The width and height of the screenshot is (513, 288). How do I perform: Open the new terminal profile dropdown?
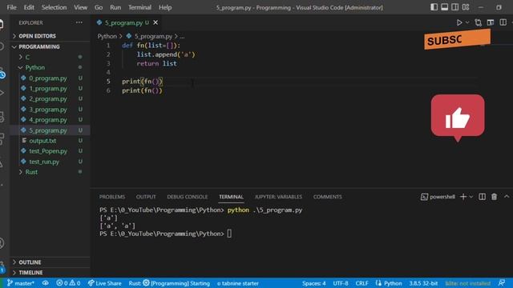pyautogui.click(x=471, y=197)
